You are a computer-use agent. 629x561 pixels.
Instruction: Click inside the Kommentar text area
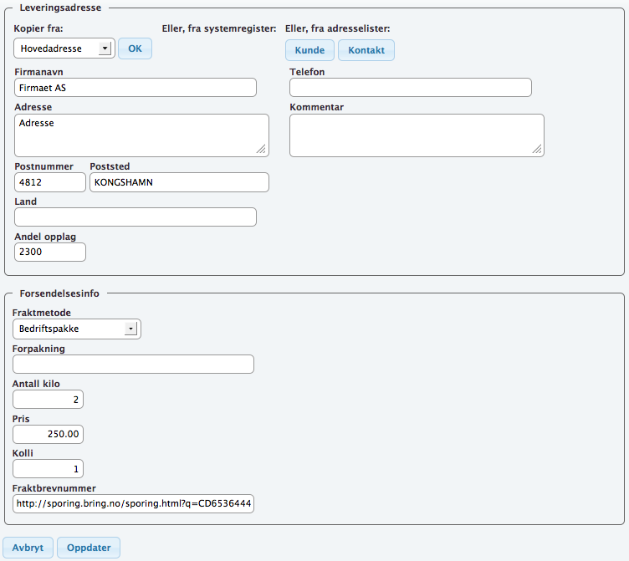(x=416, y=135)
